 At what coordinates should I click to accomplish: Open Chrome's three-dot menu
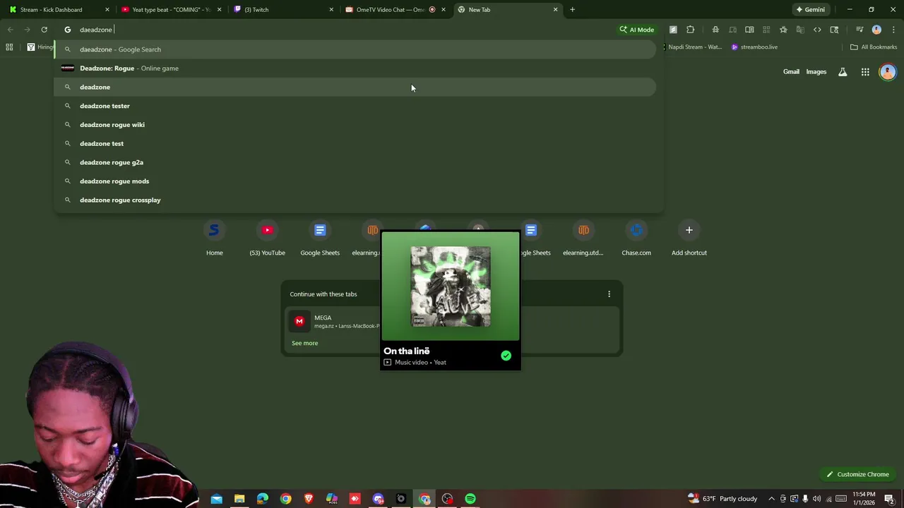tap(893, 30)
